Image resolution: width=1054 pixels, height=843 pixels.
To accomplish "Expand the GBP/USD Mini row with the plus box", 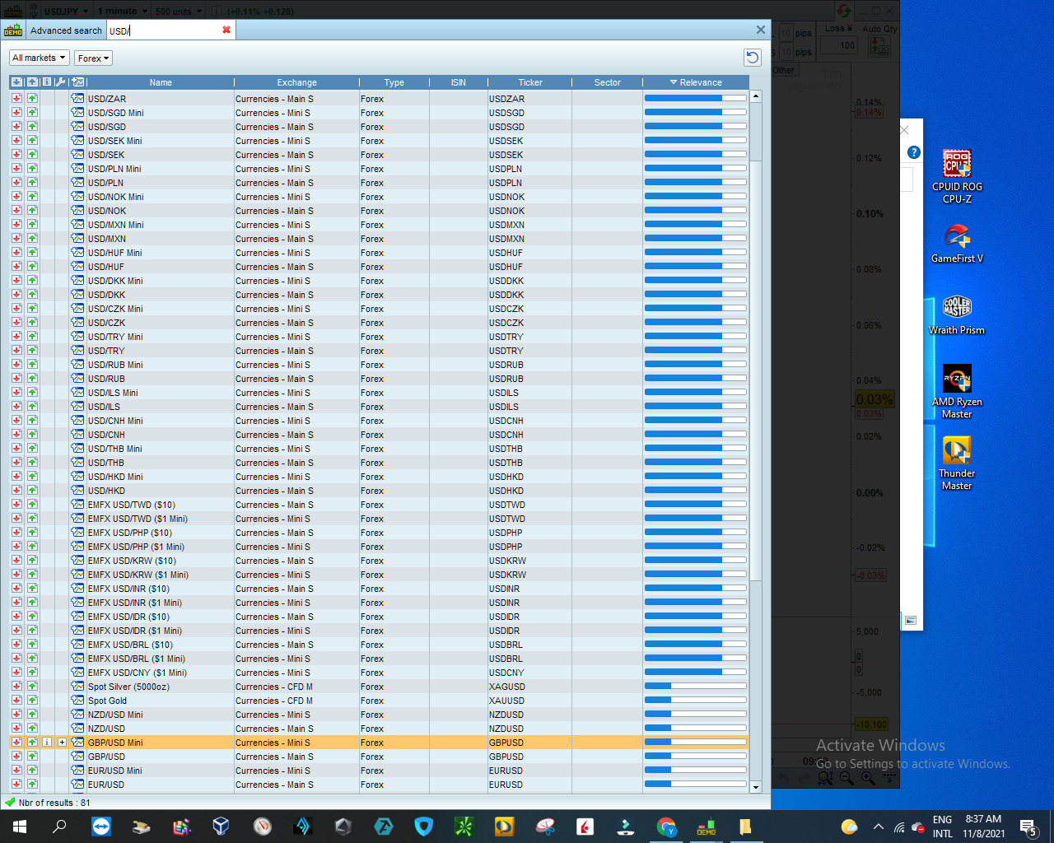I will pyautogui.click(x=62, y=742).
